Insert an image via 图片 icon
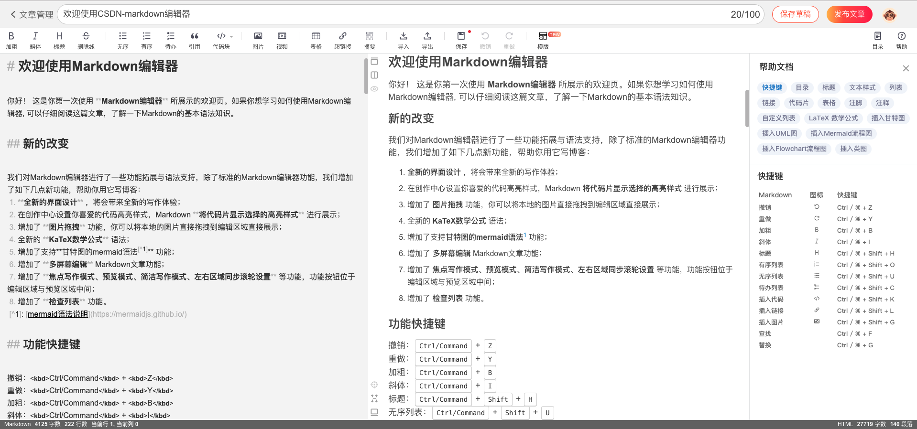 click(258, 40)
